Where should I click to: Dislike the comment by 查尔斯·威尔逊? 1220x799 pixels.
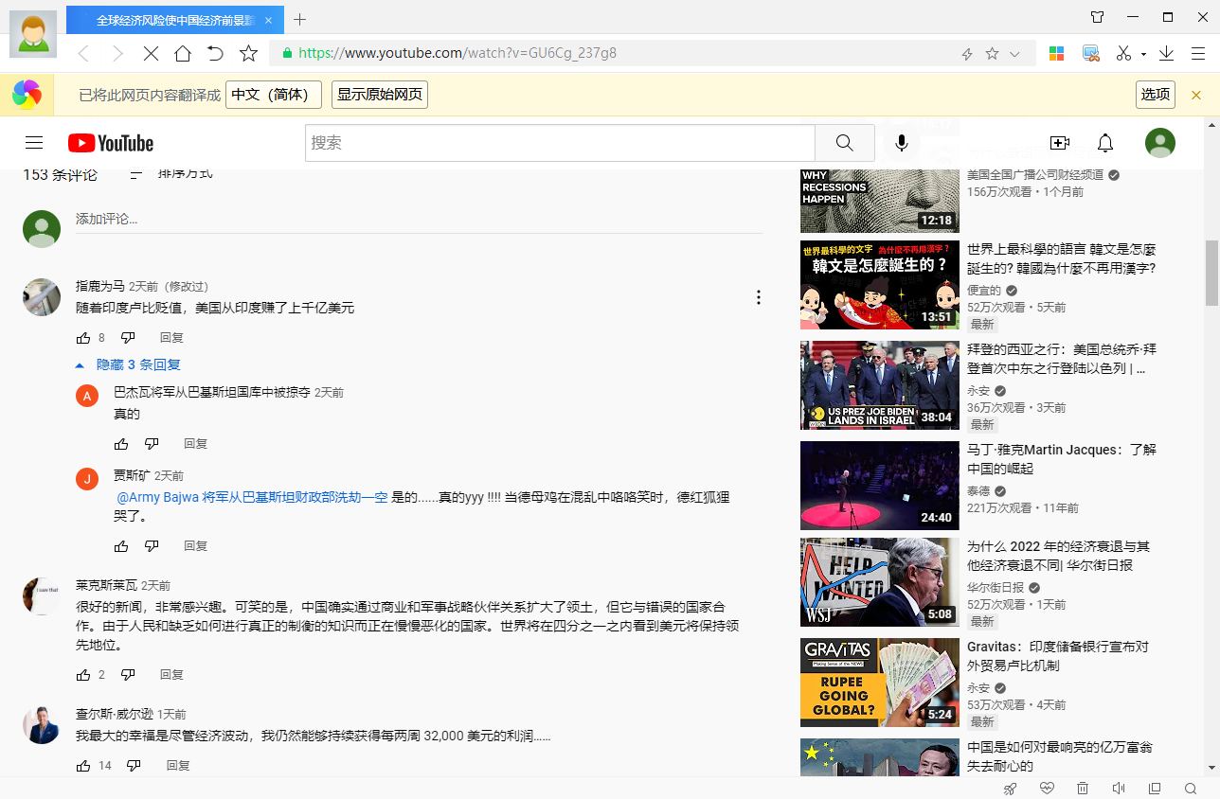click(134, 766)
